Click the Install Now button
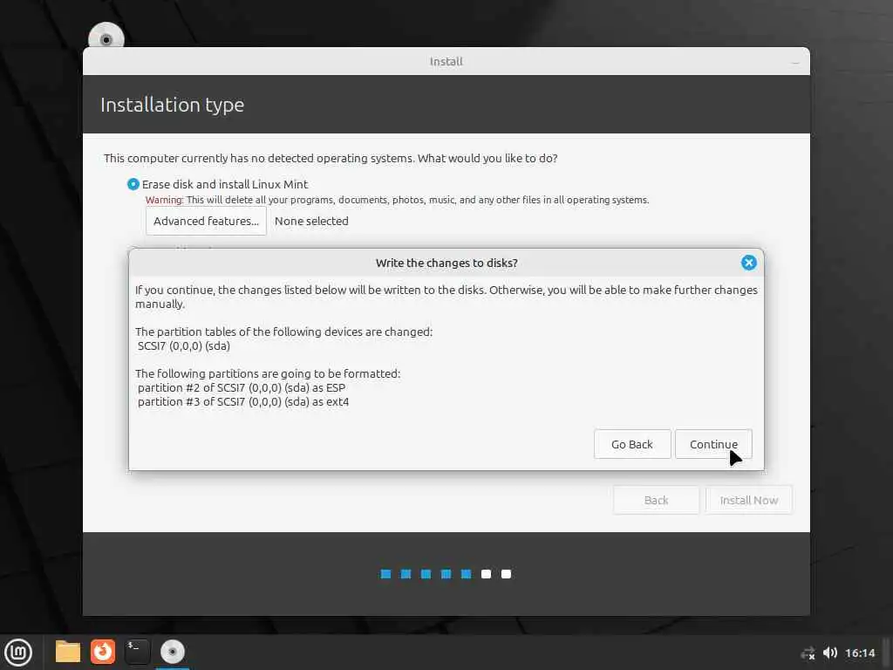The height and width of the screenshot is (670, 893). tap(749, 500)
